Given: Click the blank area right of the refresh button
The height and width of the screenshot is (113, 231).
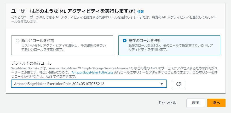Looking at the screenshot, I should tap(204, 84).
